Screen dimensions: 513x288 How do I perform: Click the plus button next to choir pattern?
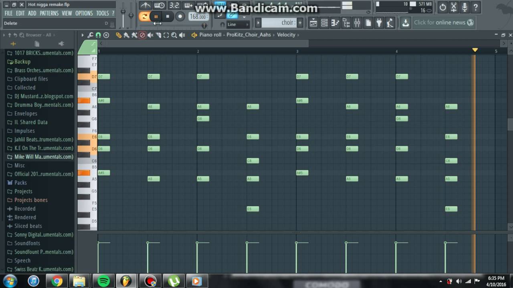tap(300, 23)
